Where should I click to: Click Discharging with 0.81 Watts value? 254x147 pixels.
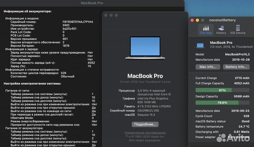point(242,132)
